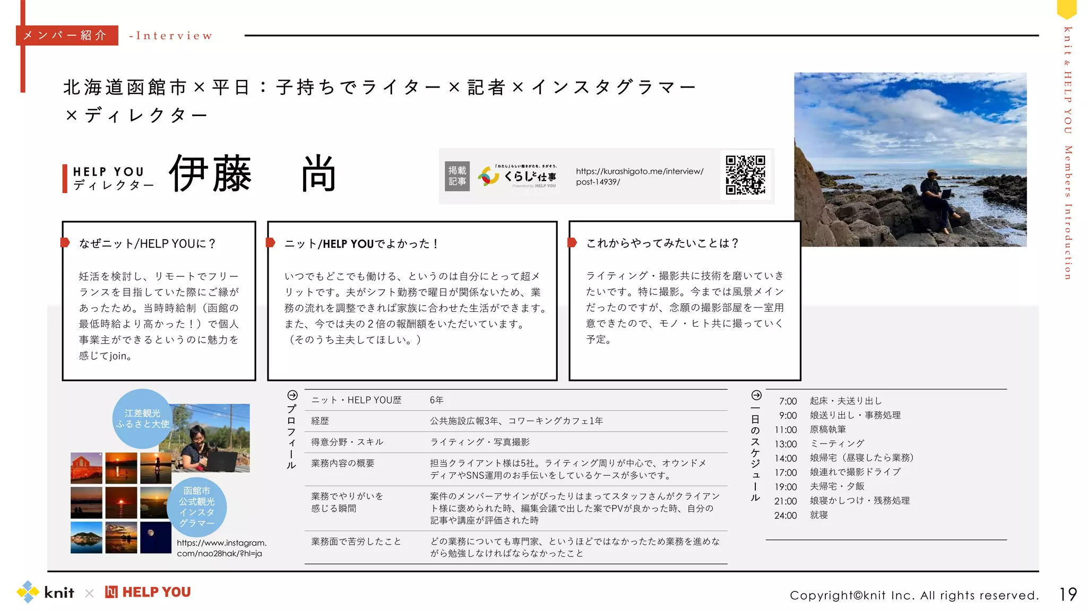Click the 函館市公式観光インスタグラマー blue circle

coord(197,507)
